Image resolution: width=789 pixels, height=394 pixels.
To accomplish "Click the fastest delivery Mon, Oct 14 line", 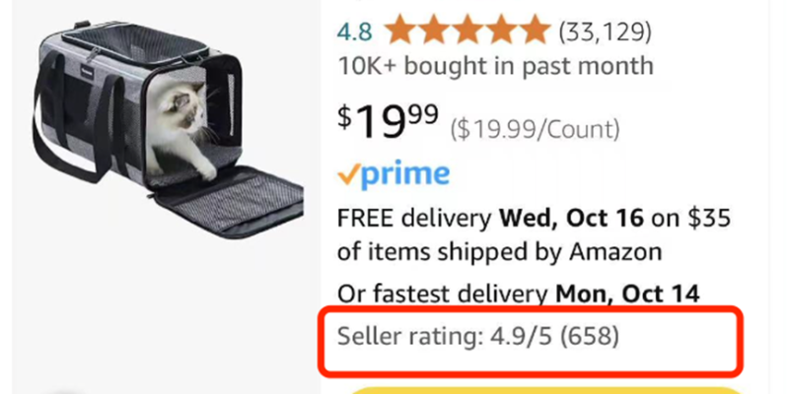I will point(518,294).
